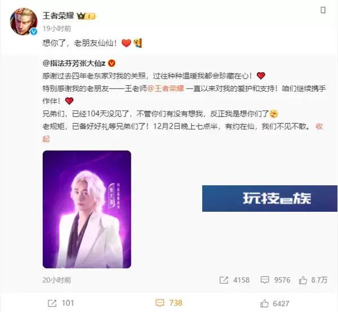Open the 王者荣耀 profile avatar
Image resolution: width=338 pixels, height=312 pixels.
pyautogui.click(x=24, y=21)
